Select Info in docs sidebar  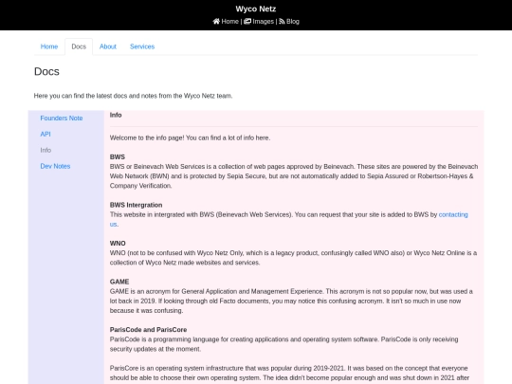[x=46, y=150]
